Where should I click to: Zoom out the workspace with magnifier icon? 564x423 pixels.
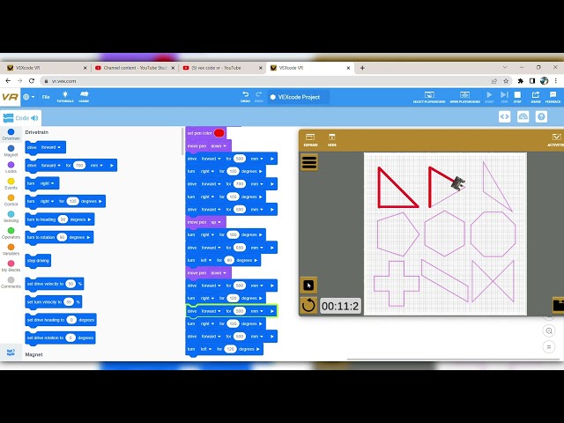[x=549, y=331]
